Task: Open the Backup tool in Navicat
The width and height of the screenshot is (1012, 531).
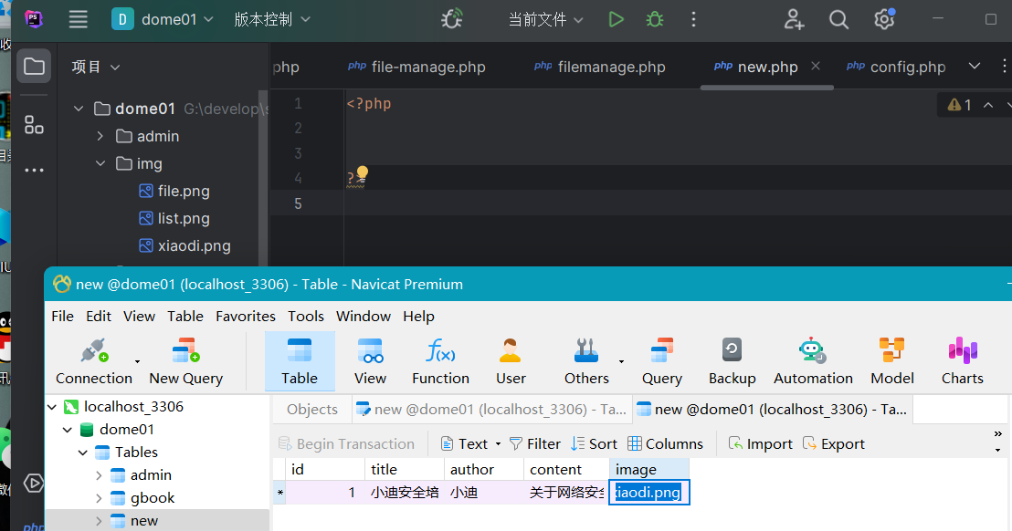Action: pos(732,360)
